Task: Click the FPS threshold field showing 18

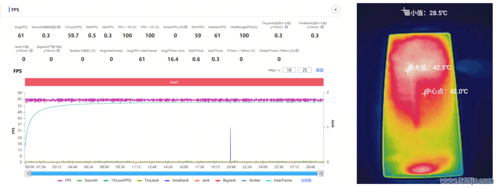Action: (289, 70)
